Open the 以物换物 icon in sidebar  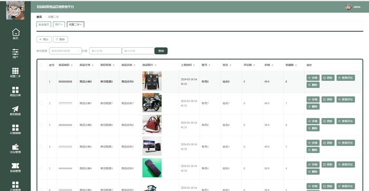click(15, 127)
